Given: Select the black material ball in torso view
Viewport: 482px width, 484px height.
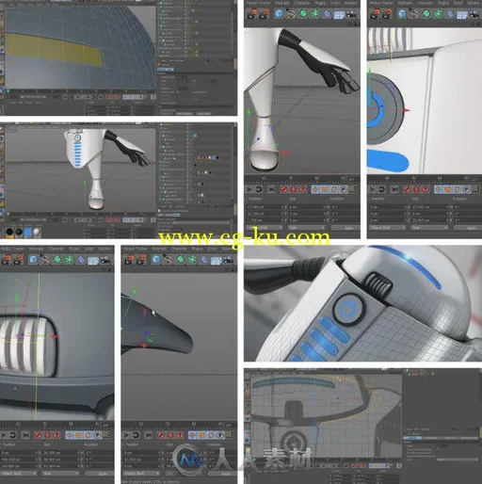Looking at the screenshot, I should 9,232.
